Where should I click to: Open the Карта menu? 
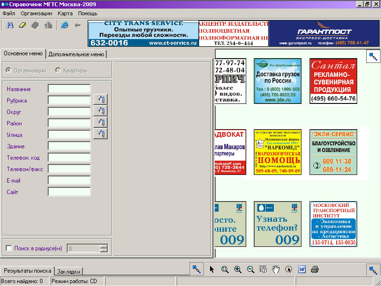pyautogui.click(x=65, y=13)
